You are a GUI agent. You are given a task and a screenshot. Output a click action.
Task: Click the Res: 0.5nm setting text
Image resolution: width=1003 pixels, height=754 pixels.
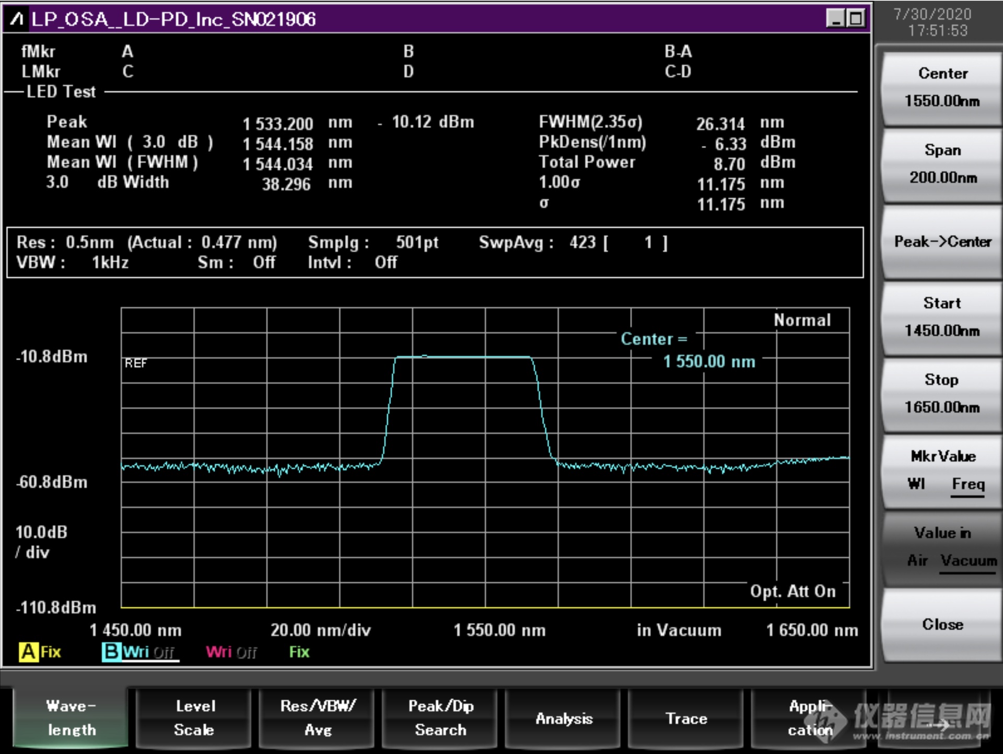[x=65, y=242]
